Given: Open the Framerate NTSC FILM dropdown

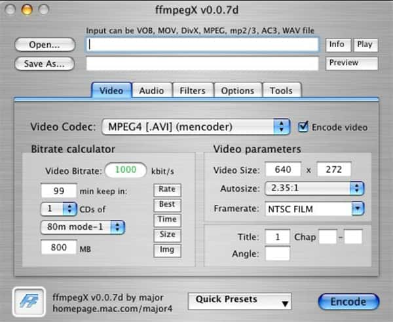Looking at the screenshot, I should 314,209.
